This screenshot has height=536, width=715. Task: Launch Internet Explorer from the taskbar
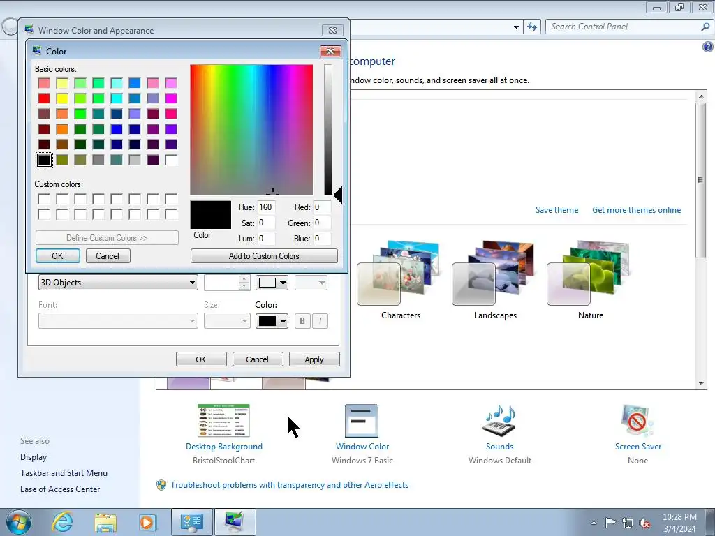pos(62,522)
